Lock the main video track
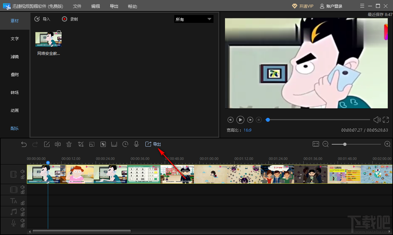The width and height of the screenshot is (393, 235). 23,177
